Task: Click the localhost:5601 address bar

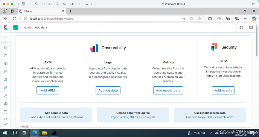Action: (x=51, y=18)
